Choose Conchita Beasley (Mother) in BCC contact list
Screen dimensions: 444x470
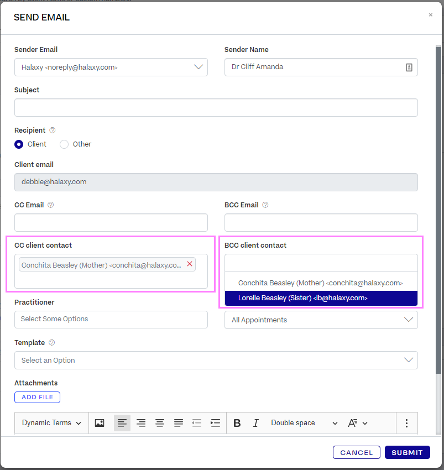321,283
